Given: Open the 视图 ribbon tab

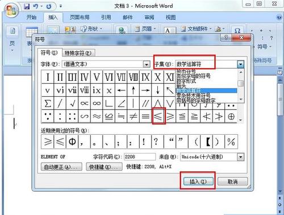Looking at the screenshot, I should coord(170,17).
